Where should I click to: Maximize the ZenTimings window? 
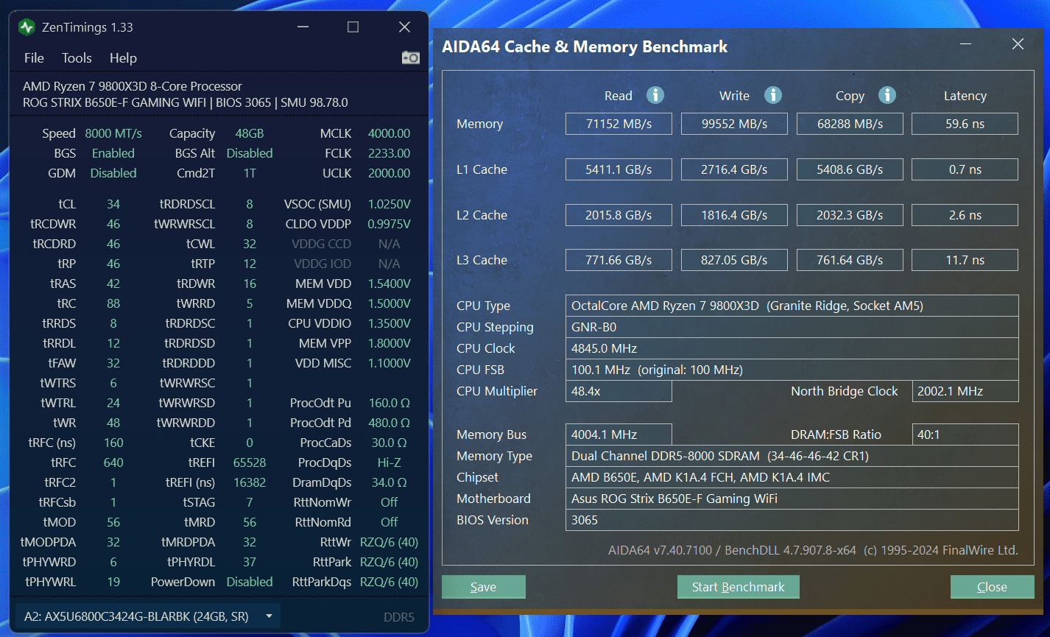[x=353, y=27]
